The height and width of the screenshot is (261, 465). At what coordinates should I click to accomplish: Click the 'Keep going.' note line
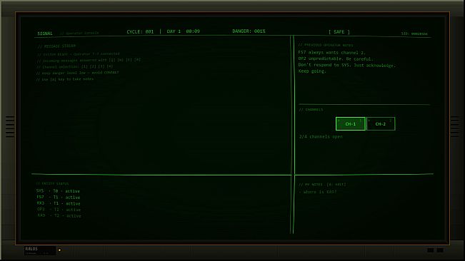(x=312, y=71)
